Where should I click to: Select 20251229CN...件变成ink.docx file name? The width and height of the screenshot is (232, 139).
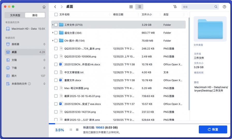(x=82, y=64)
